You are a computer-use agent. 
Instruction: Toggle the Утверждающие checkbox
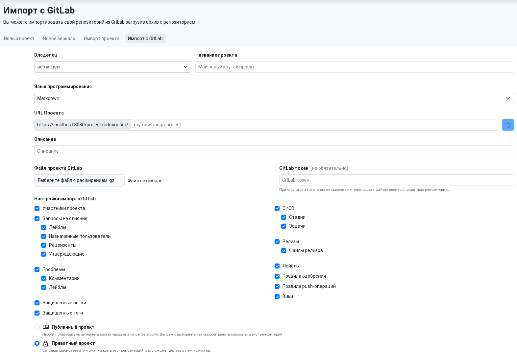tap(44, 254)
